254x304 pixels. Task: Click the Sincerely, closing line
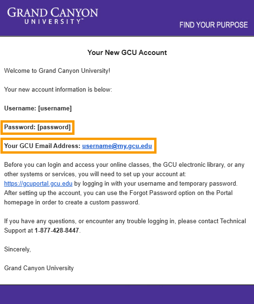pyautogui.click(x=17, y=249)
